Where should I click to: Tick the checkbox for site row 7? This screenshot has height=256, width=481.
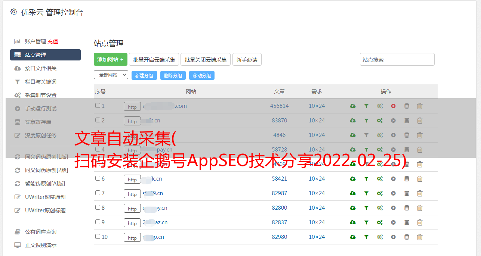point(98,193)
